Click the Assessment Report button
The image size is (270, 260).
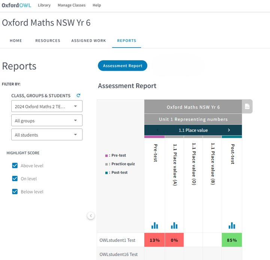(x=122, y=66)
